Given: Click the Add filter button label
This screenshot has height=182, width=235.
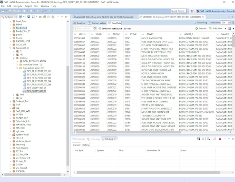Looking at the screenshot, I should tap(217, 28).
